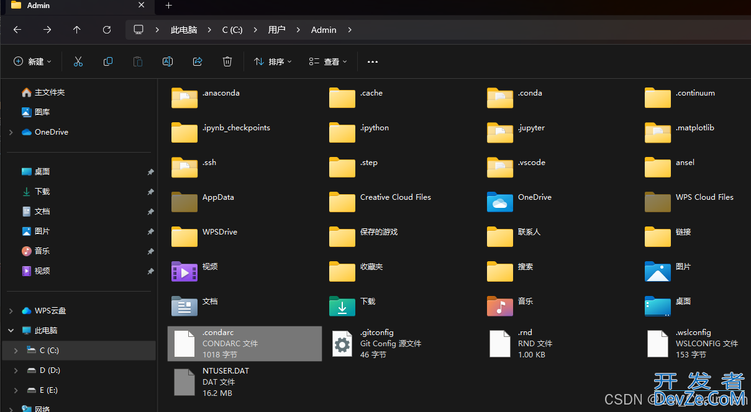The width and height of the screenshot is (751, 412).
Task: Click the Rename icon in toolbar
Action: 168,61
